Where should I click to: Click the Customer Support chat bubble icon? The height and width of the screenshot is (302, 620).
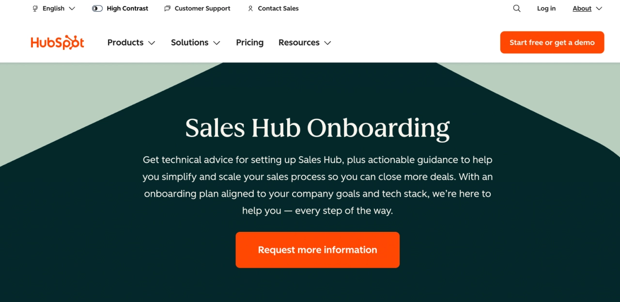167,8
